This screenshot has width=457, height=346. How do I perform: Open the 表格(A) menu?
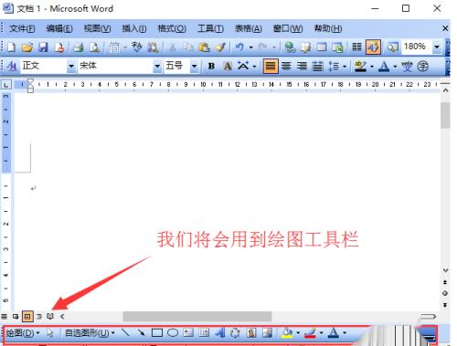point(249,28)
